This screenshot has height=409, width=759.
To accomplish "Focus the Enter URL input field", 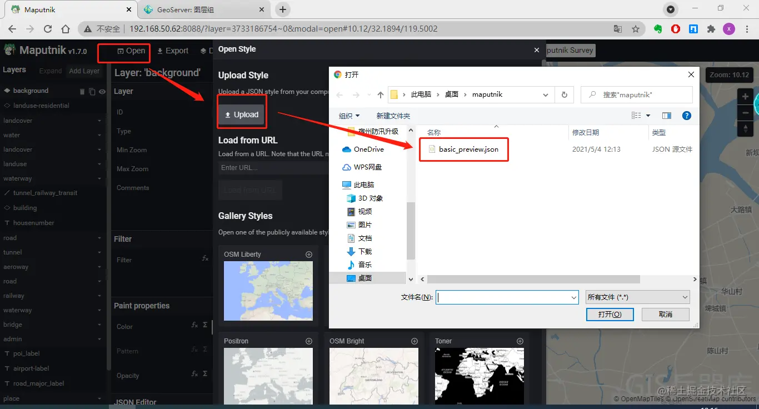I will (274, 167).
